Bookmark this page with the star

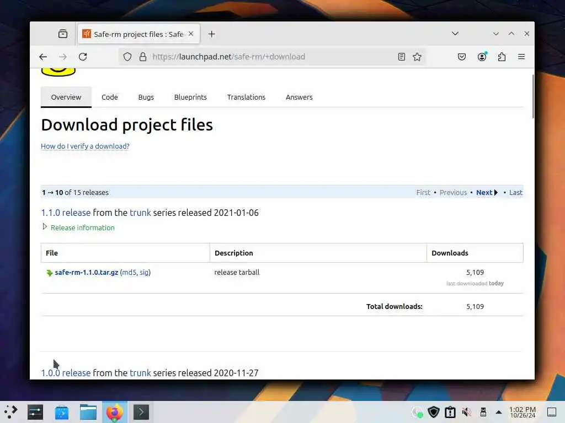pyautogui.click(x=417, y=57)
